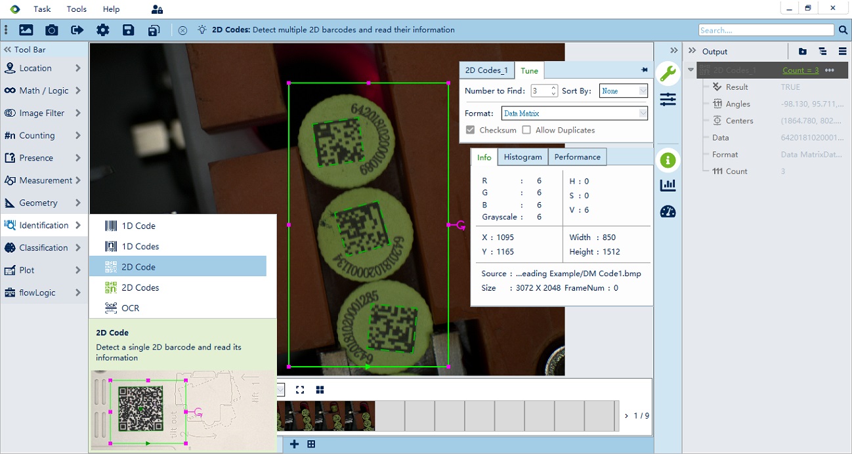
Task: Switch to the Performance tab
Action: point(578,157)
